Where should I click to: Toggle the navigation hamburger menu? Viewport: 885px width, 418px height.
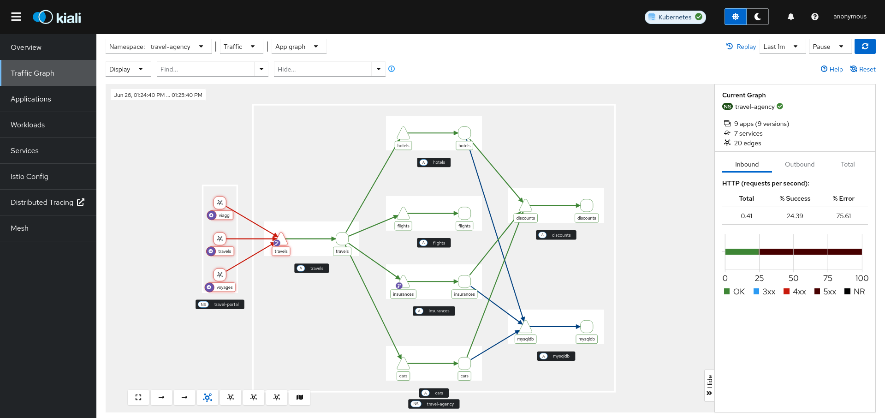16,17
